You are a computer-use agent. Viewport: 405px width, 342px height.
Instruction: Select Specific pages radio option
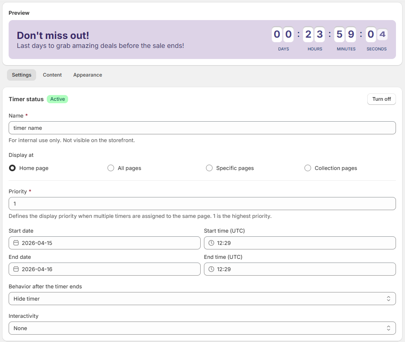tap(209, 168)
